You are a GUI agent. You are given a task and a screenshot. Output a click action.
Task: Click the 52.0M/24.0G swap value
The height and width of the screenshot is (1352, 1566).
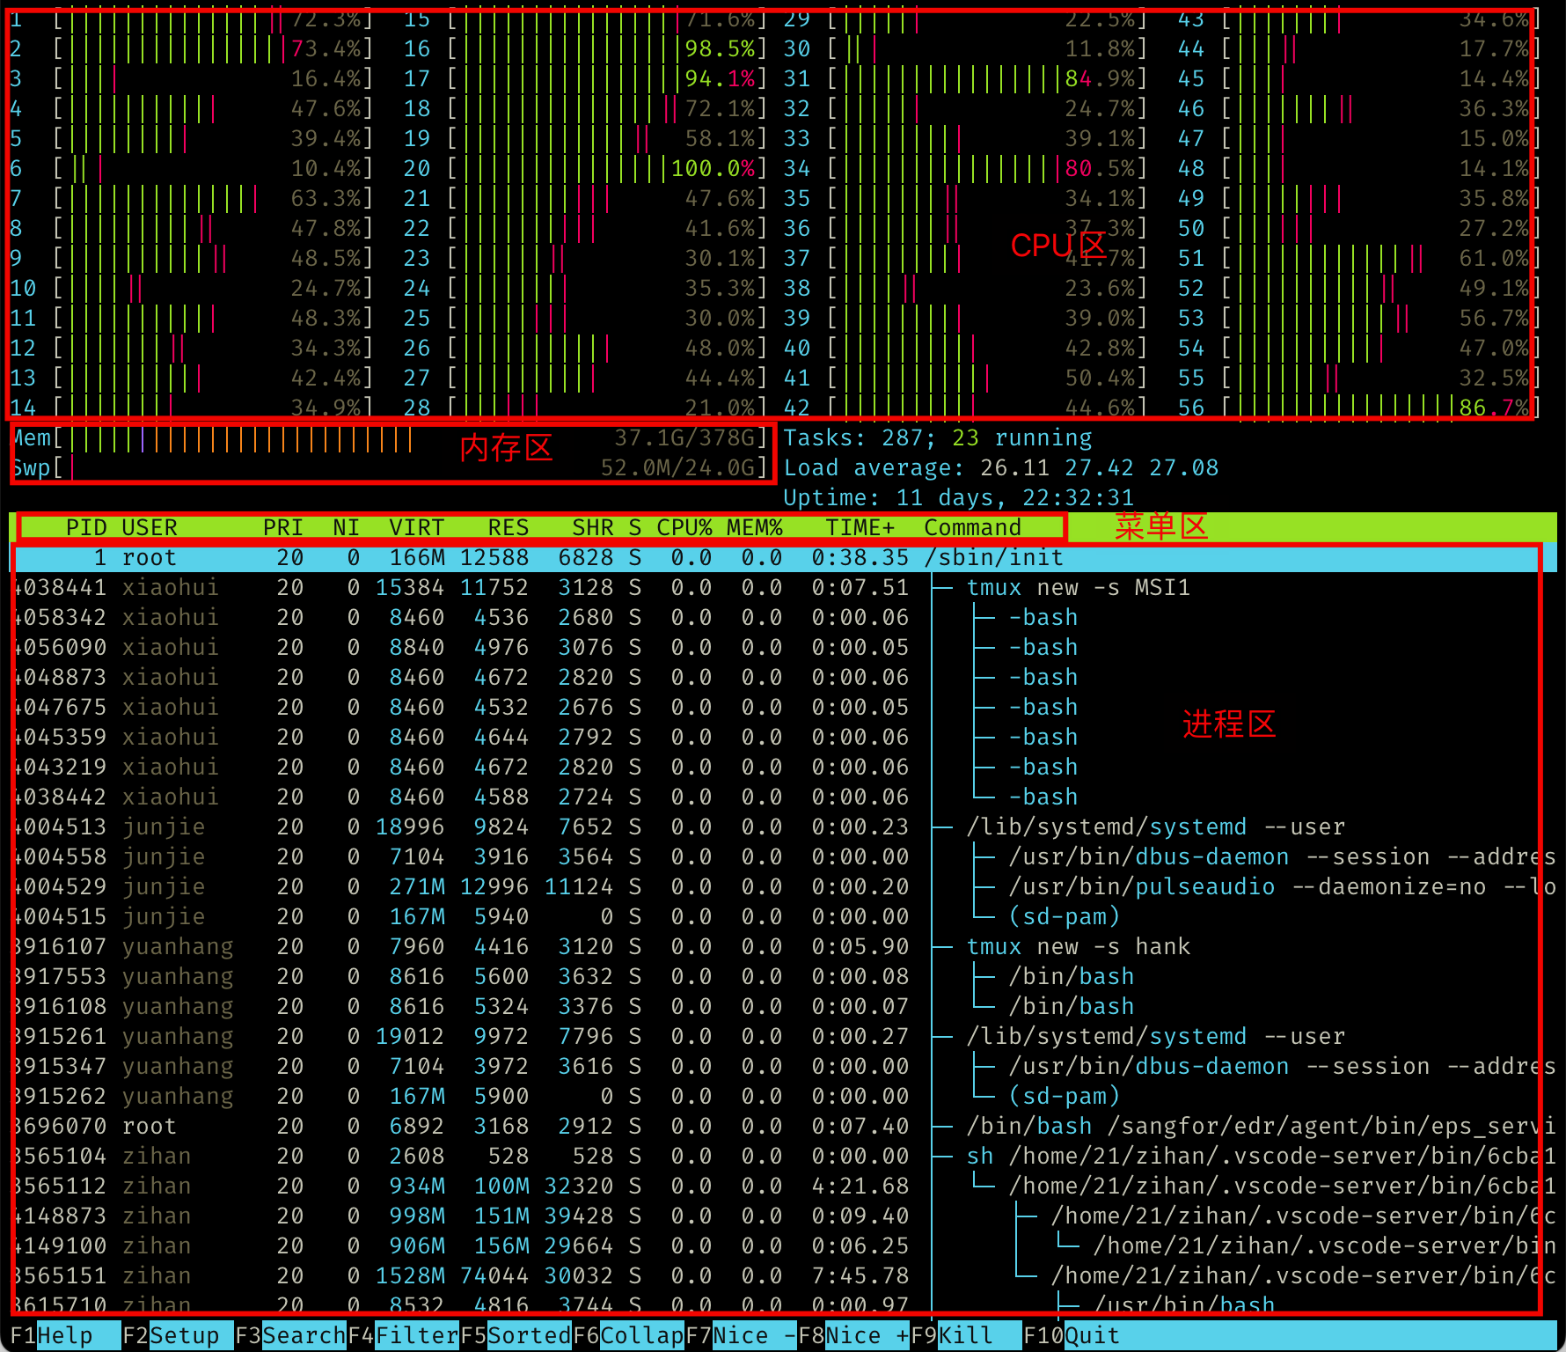(x=677, y=467)
